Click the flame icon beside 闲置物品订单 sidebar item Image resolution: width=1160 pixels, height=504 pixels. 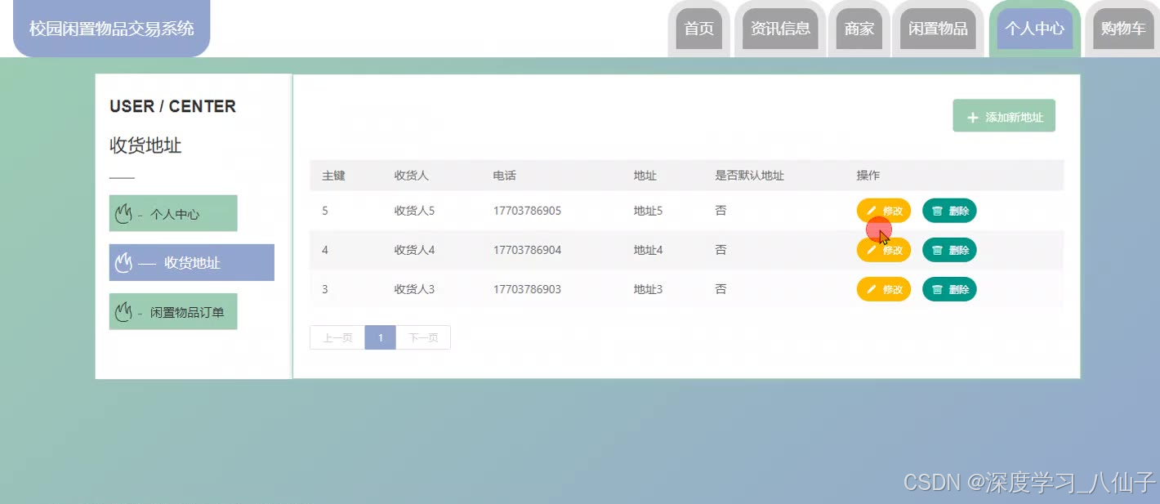[x=123, y=311]
